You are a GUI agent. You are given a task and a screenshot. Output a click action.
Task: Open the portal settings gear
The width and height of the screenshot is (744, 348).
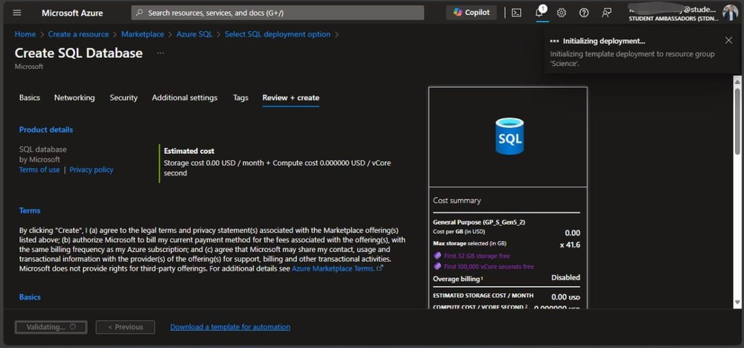pyautogui.click(x=562, y=13)
